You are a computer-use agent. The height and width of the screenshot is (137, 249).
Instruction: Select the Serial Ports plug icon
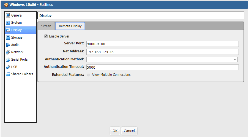8,60
